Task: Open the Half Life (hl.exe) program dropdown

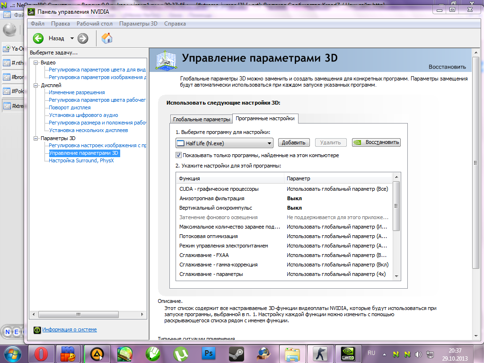Action: 224,143
